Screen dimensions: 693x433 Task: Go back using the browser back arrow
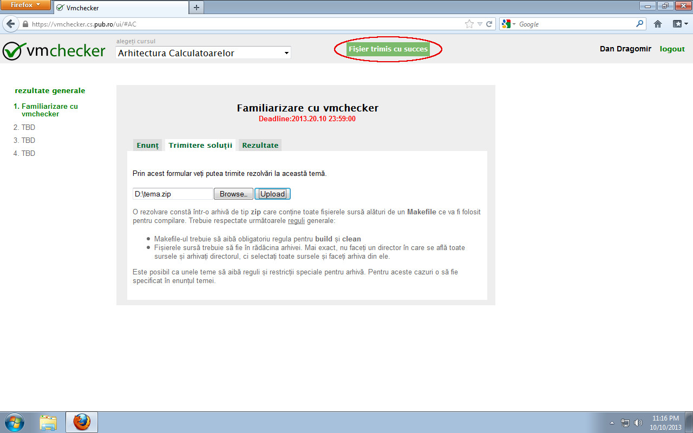pyautogui.click(x=11, y=24)
